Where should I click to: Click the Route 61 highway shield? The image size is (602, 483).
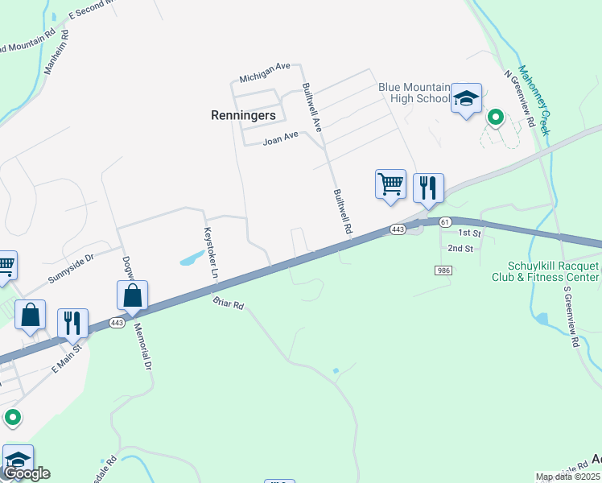click(x=445, y=222)
